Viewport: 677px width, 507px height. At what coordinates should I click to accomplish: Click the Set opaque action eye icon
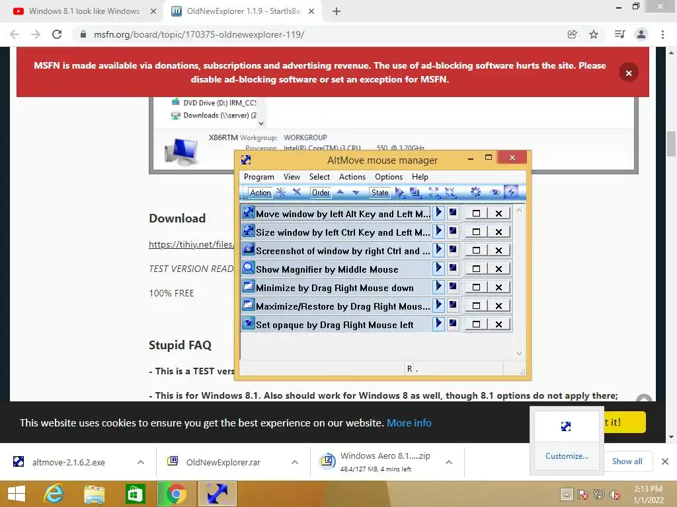click(x=249, y=323)
